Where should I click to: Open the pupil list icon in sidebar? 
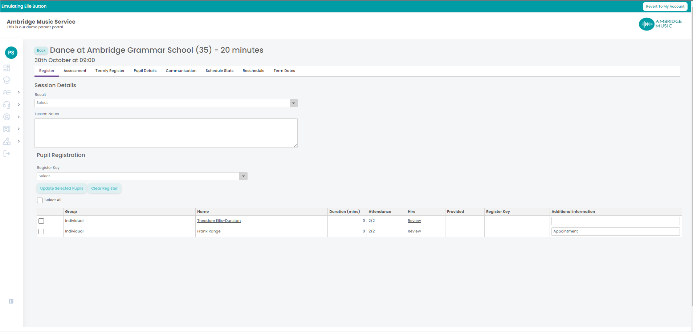pos(7,92)
